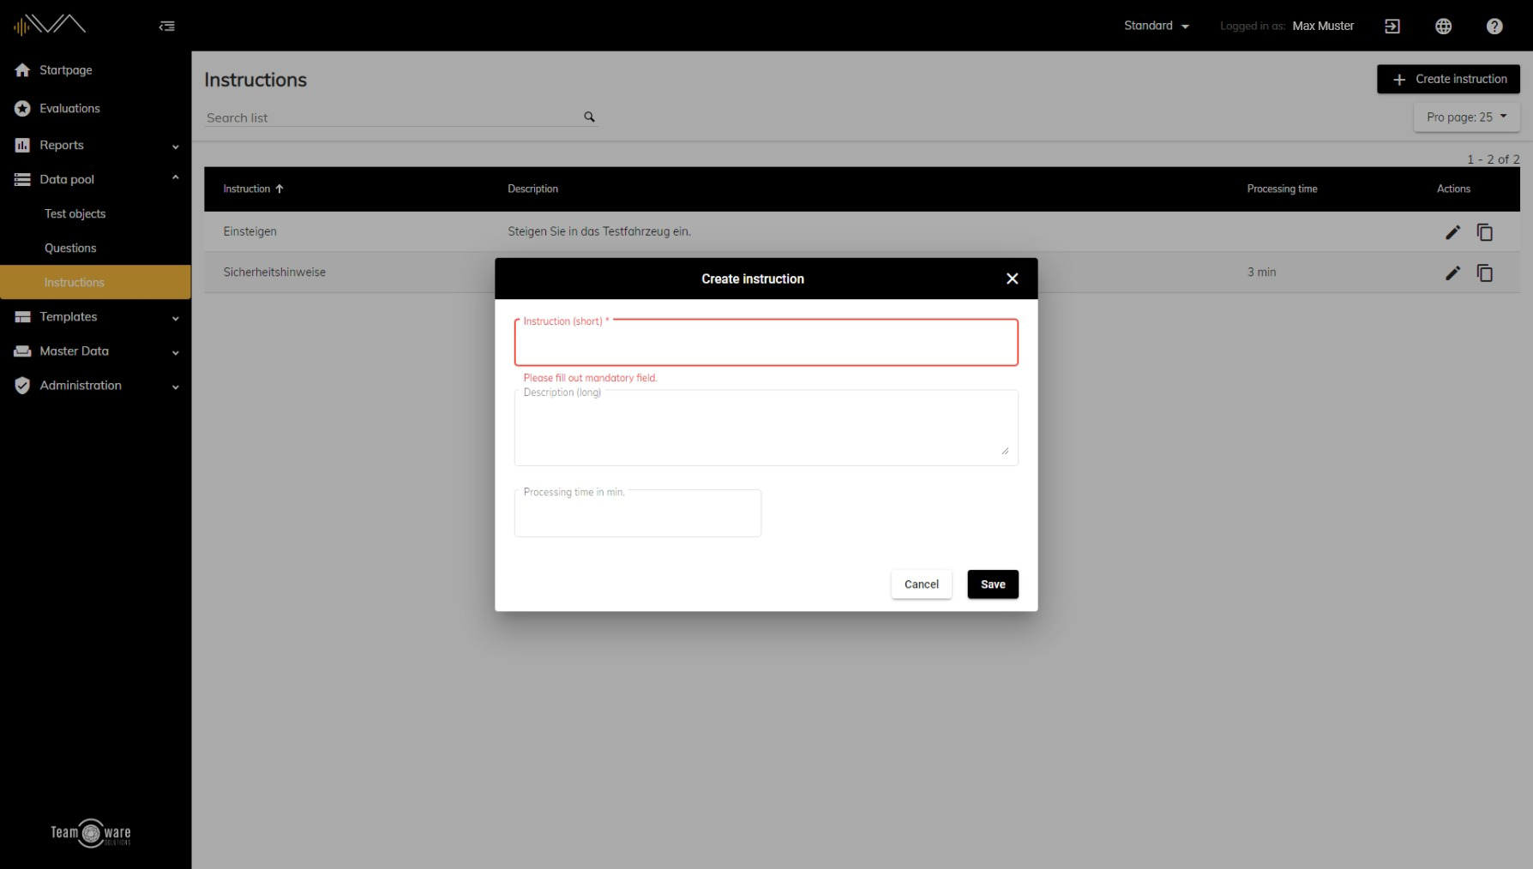
Task: Click the Administration shield icon
Action: (22, 385)
